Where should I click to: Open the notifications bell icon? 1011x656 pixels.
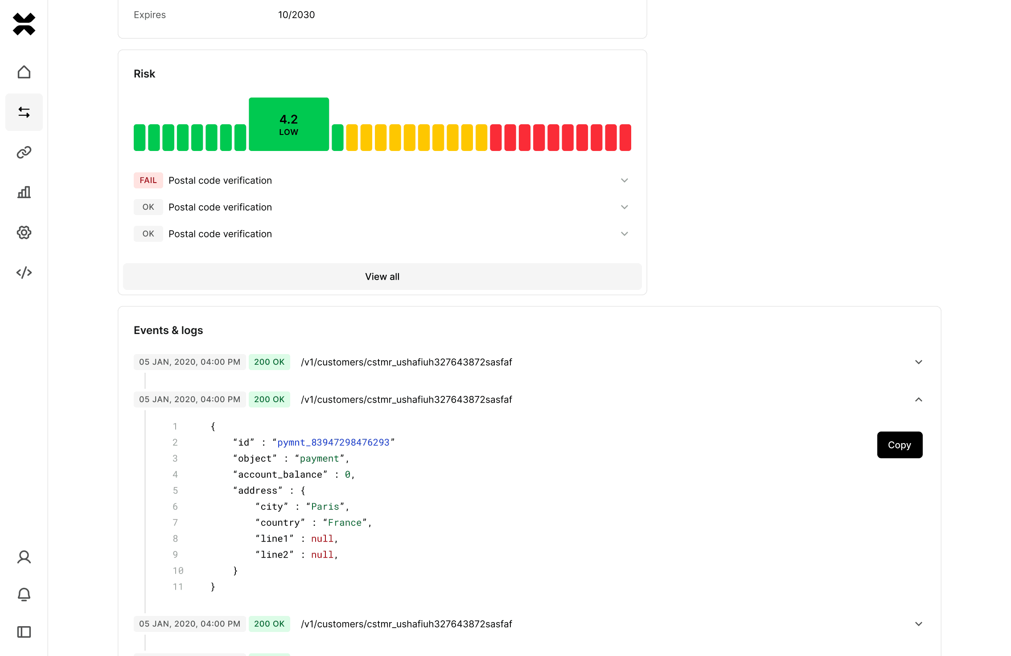coord(24,595)
